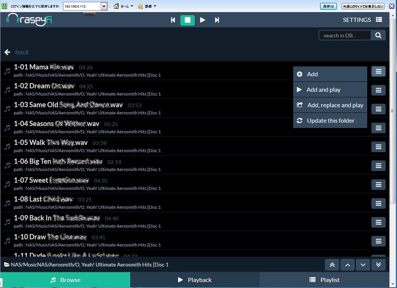Stop playback with the green stop button
The height and width of the screenshot is (288, 397).
point(187,20)
